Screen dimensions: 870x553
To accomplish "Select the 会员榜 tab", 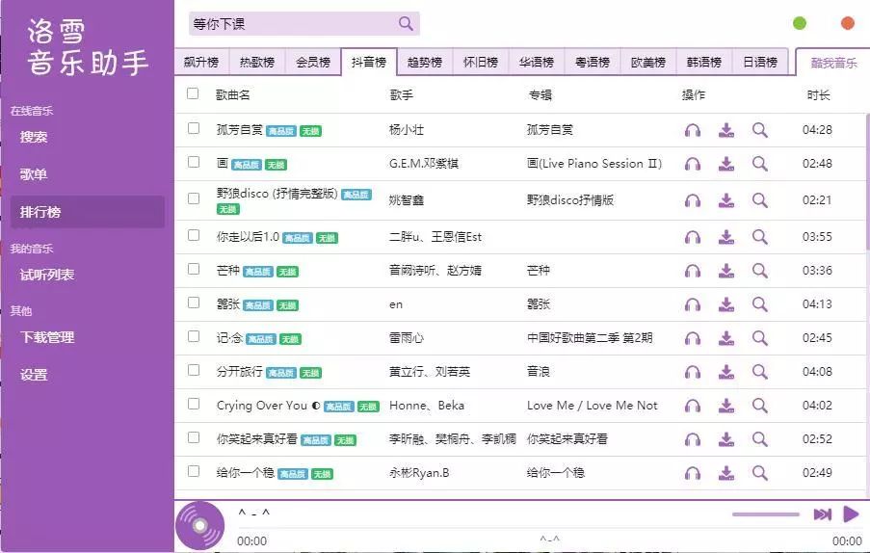I will coord(313,62).
